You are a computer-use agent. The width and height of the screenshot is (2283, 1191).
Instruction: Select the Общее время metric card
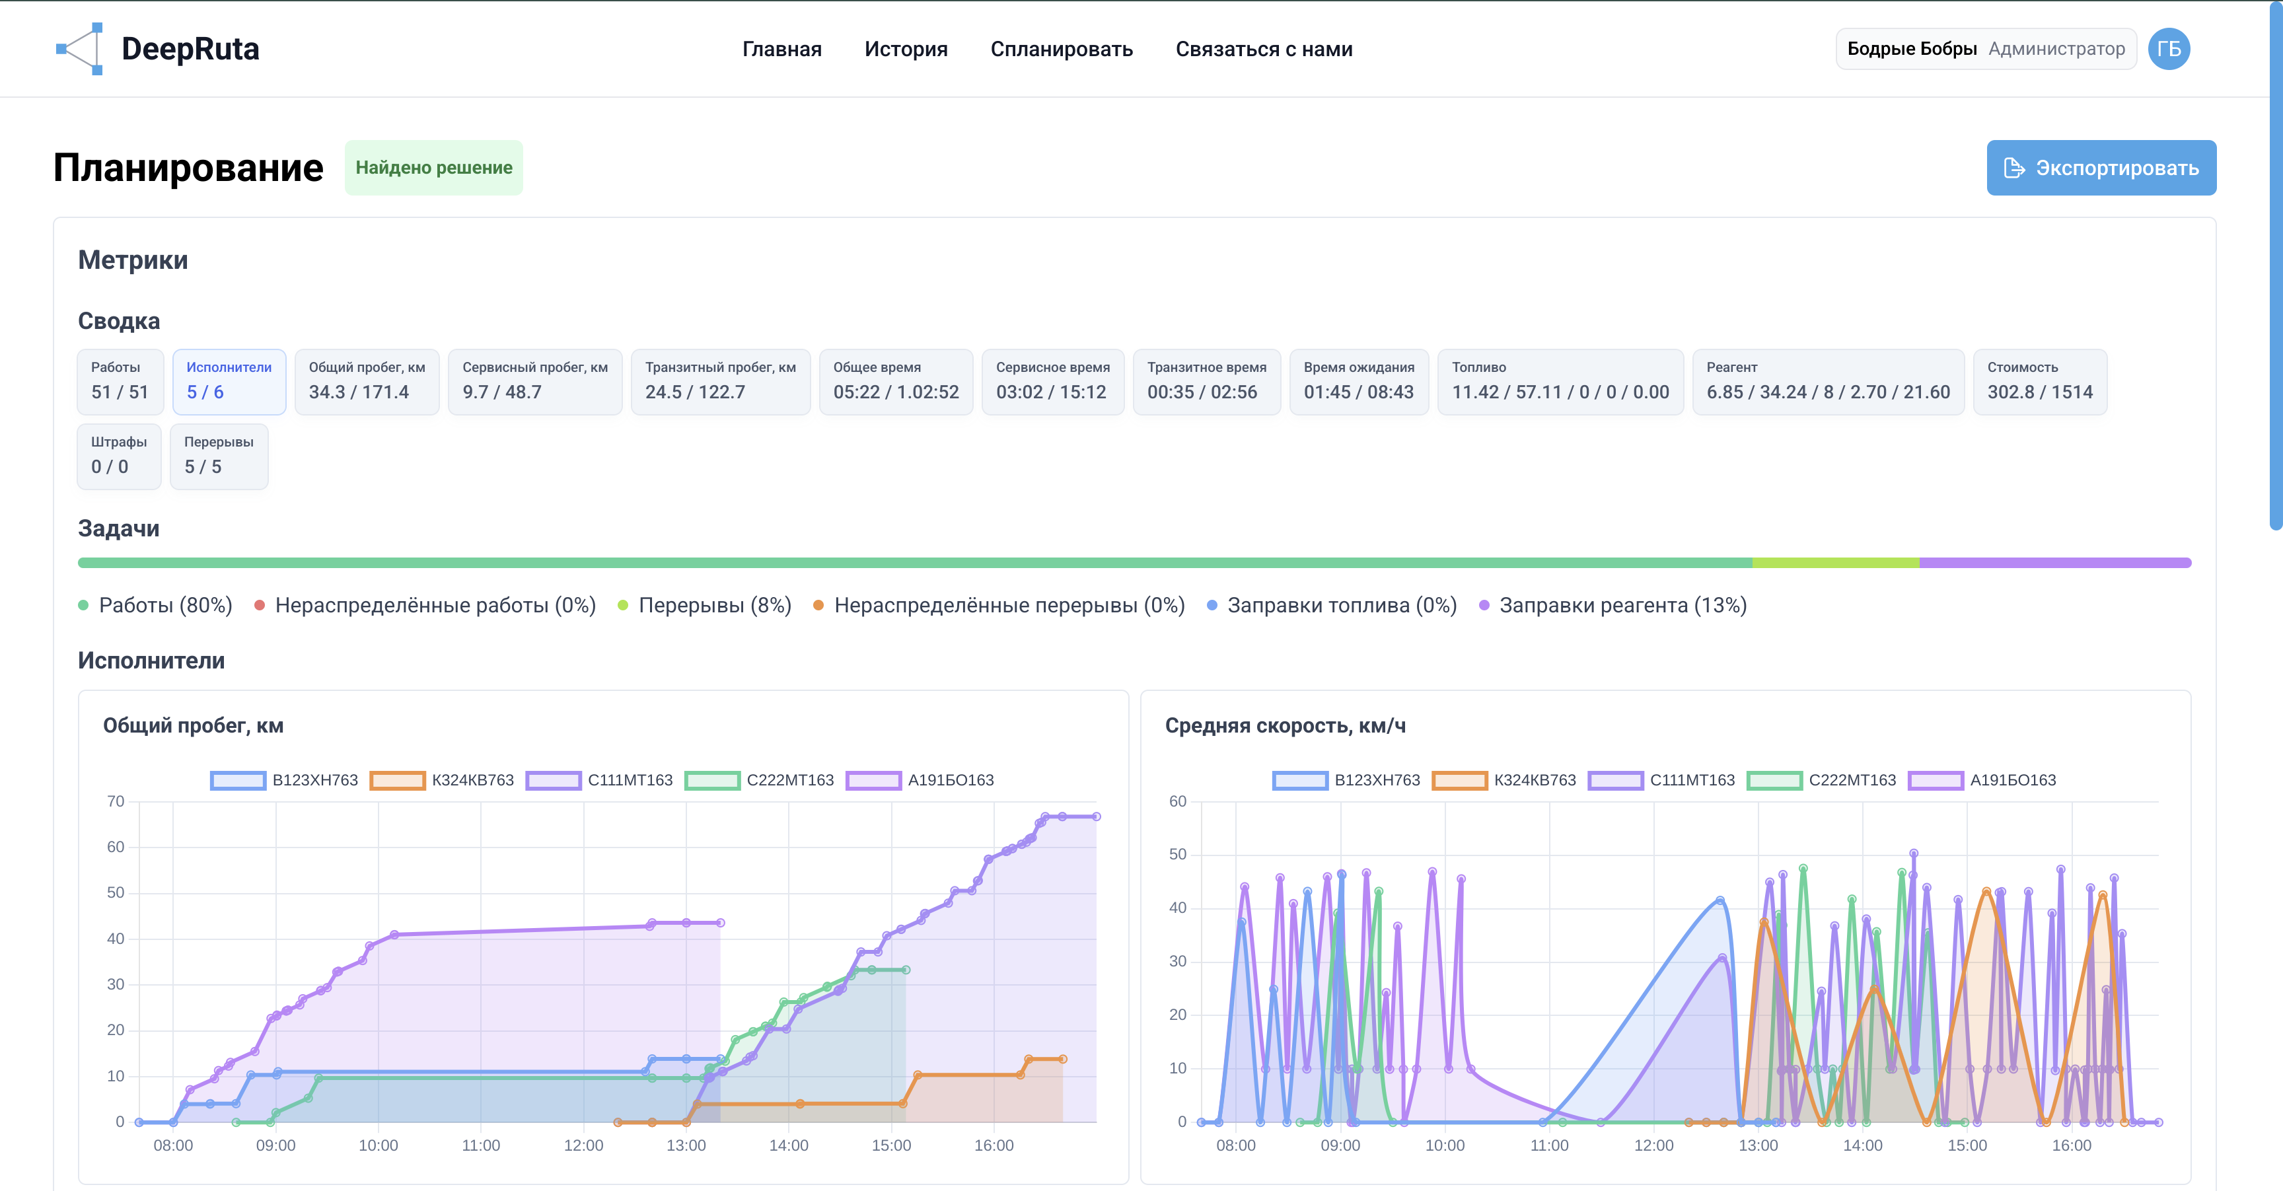(x=896, y=381)
